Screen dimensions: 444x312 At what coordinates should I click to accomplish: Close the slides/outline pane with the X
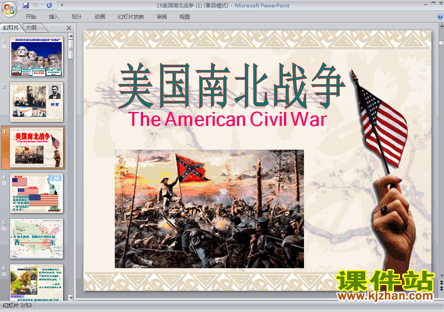[69, 28]
